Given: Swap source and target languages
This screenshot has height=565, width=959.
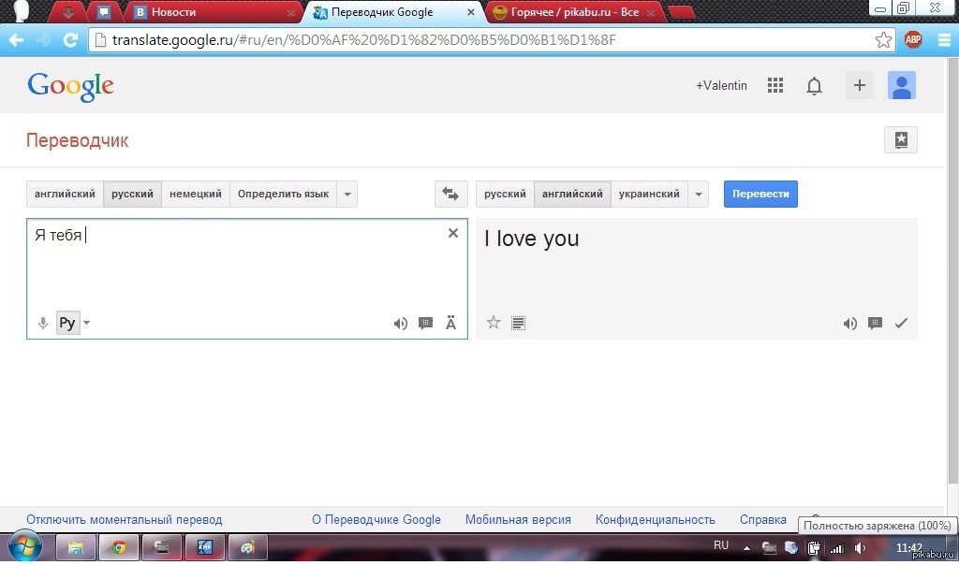Looking at the screenshot, I should pos(450,195).
